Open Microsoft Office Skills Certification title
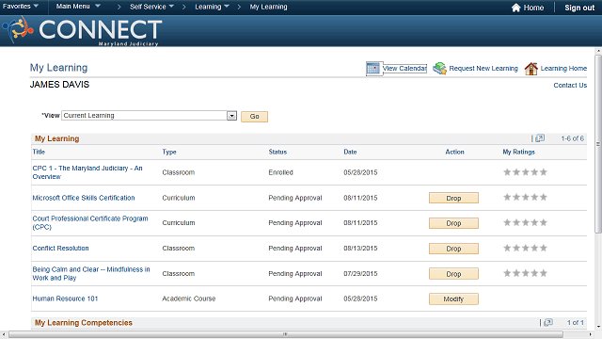Image resolution: width=602 pixels, height=339 pixels. pos(84,198)
